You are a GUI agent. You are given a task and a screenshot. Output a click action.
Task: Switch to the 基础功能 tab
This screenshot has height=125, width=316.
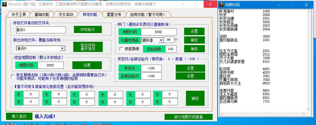pyautogui.click(x=42, y=14)
